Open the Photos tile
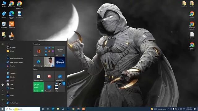Screen dimensions: 198x111 (x=49, y=62)
